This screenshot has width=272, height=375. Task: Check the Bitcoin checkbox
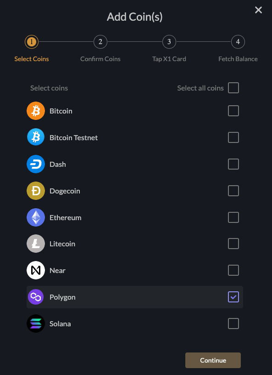pos(233,111)
